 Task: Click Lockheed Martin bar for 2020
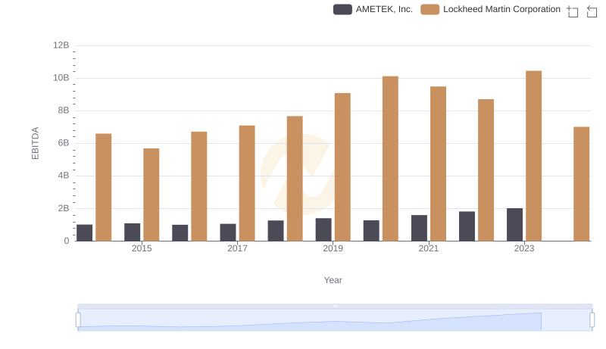point(390,159)
